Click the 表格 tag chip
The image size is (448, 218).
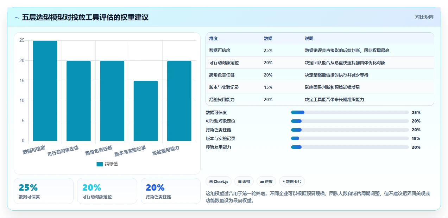coord(244,181)
